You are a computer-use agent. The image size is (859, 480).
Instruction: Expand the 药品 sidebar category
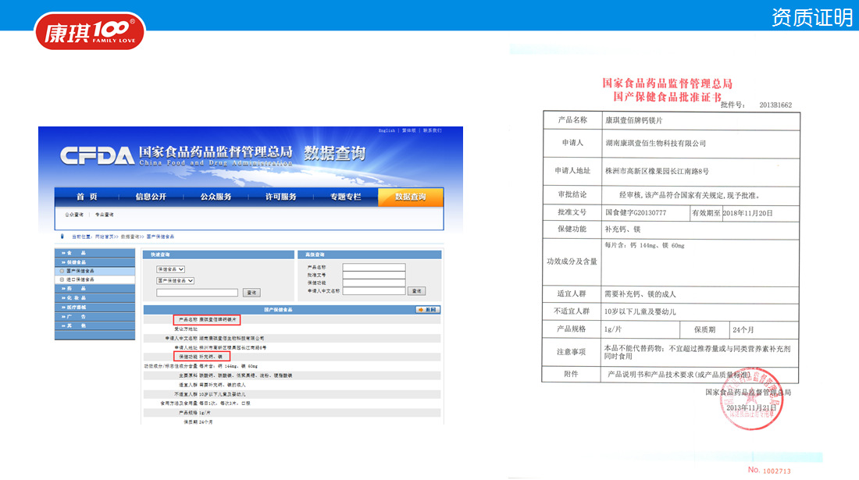(x=94, y=289)
